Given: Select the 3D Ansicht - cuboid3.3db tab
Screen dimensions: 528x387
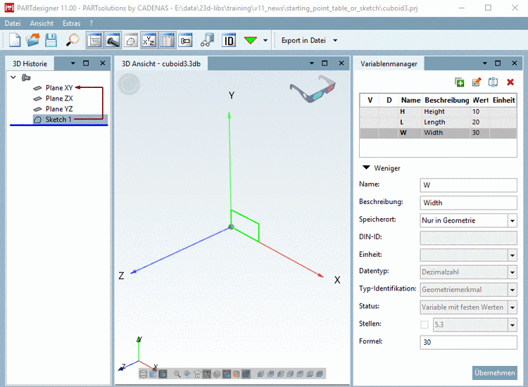Looking at the screenshot, I should (x=161, y=63).
